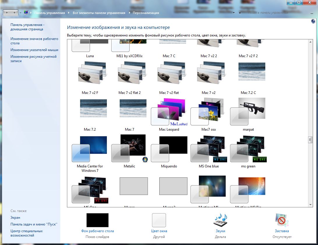Viewport: 318px width, 245px height.
Task: Open Панель управления домашняя страница link
Action: click(x=27, y=27)
